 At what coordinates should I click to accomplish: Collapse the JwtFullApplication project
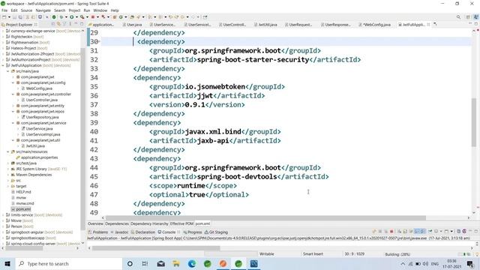(x=3, y=65)
